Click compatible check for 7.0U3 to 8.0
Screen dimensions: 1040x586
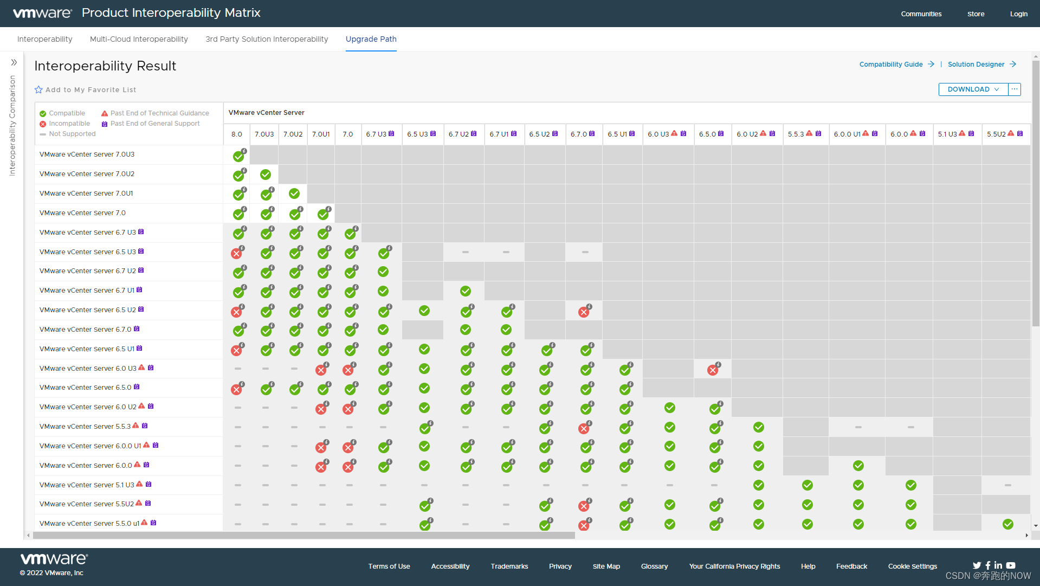click(x=238, y=156)
